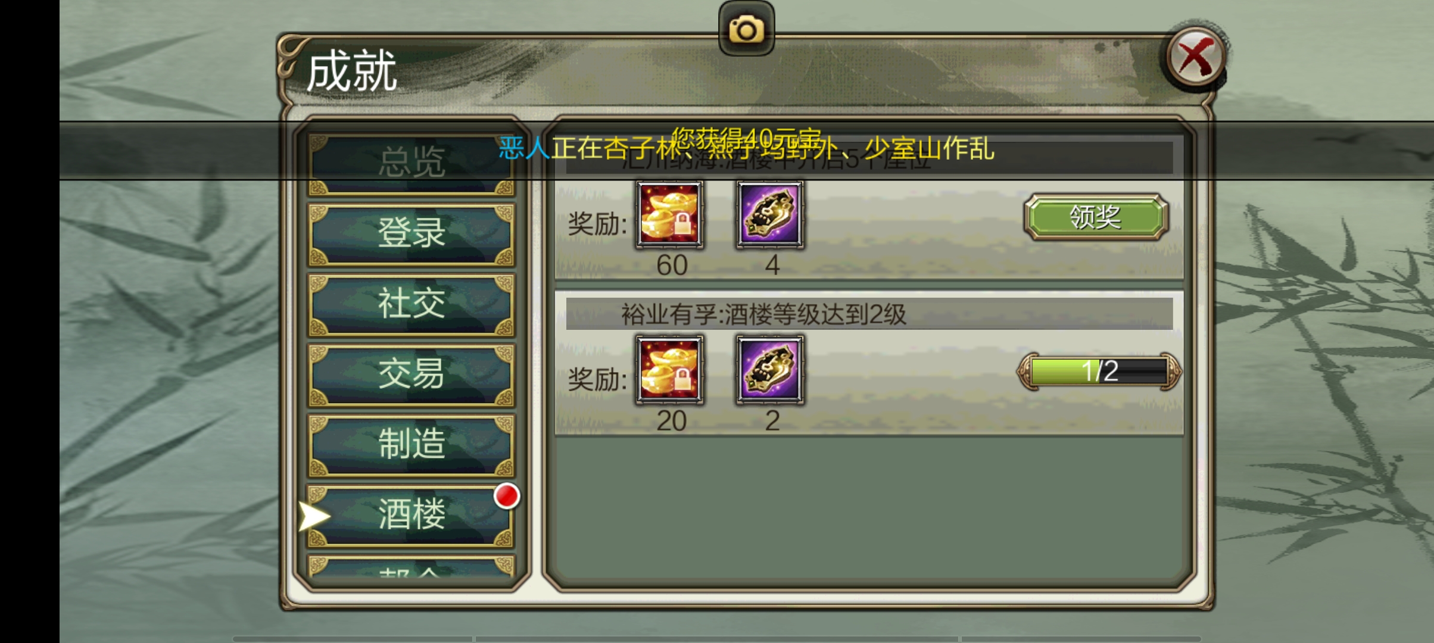Viewport: 1434px width, 643px height.
Task: Select the gold ingot reward showing 20
Action: [x=670, y=370]
